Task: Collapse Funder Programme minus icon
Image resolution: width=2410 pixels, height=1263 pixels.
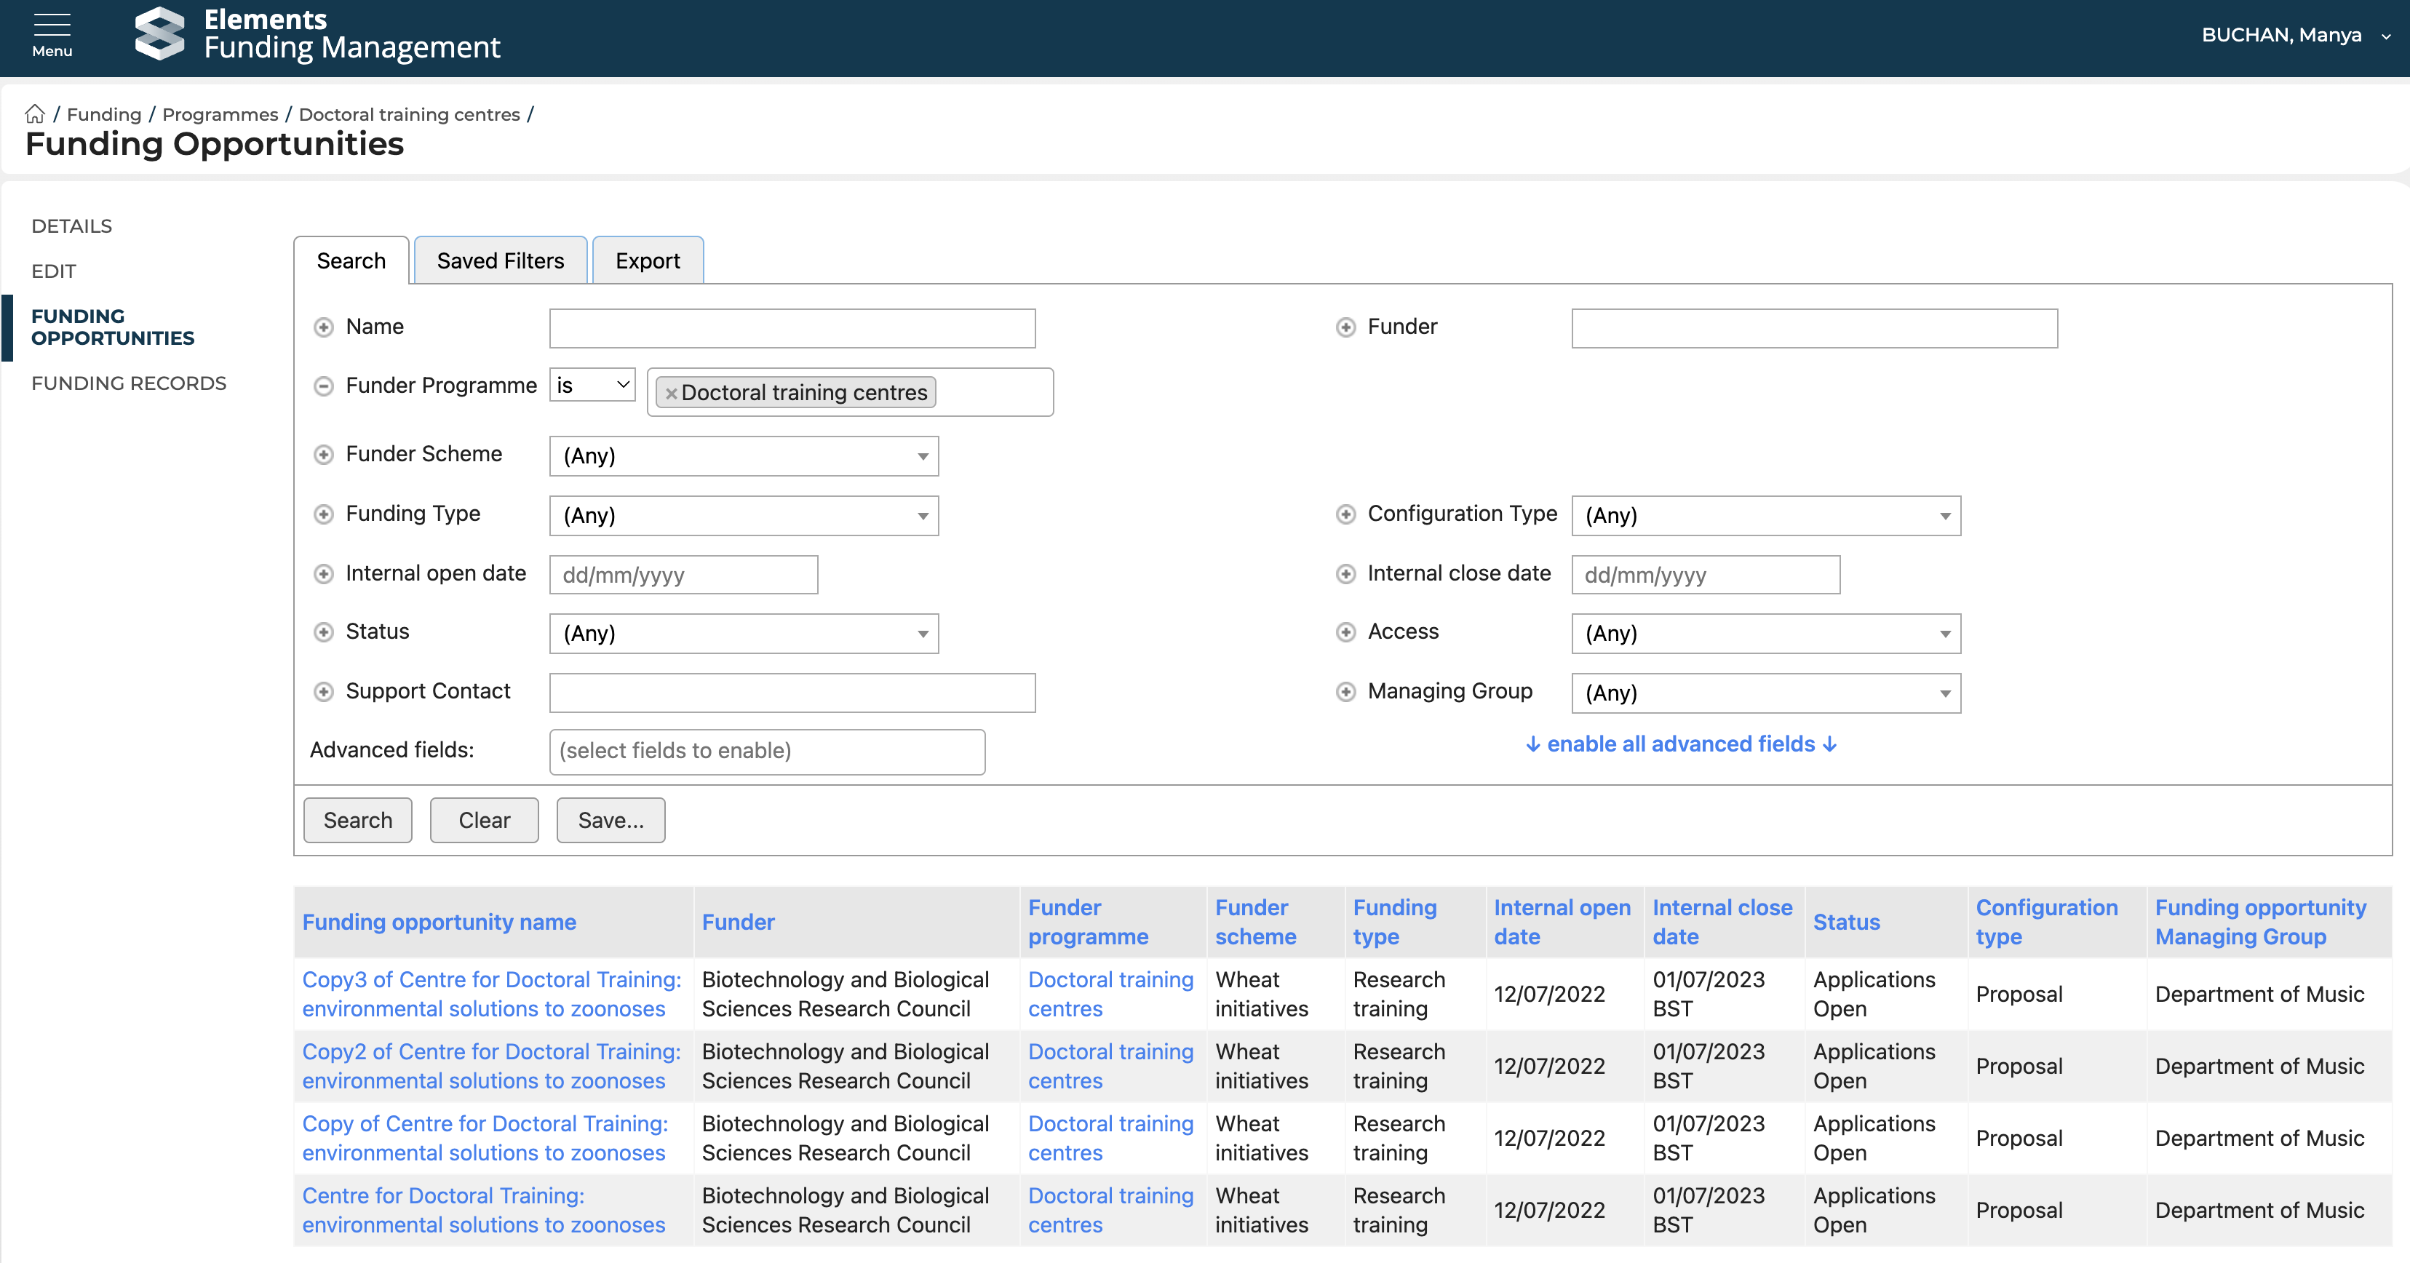Action: 324,386
